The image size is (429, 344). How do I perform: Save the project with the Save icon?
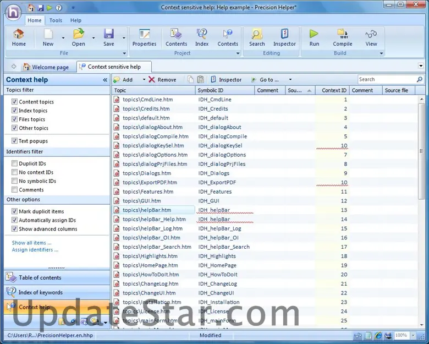point(108,38)
